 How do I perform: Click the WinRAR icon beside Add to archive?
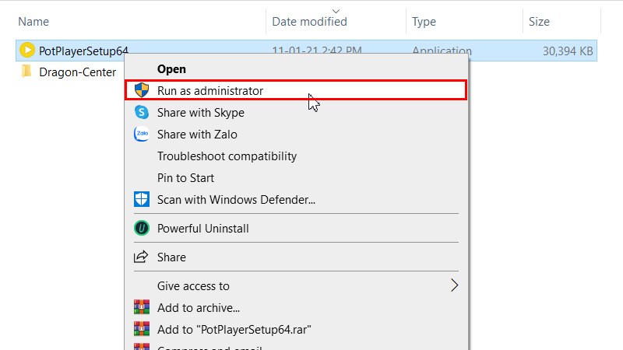pyautogui.click(x=142, y=307)
